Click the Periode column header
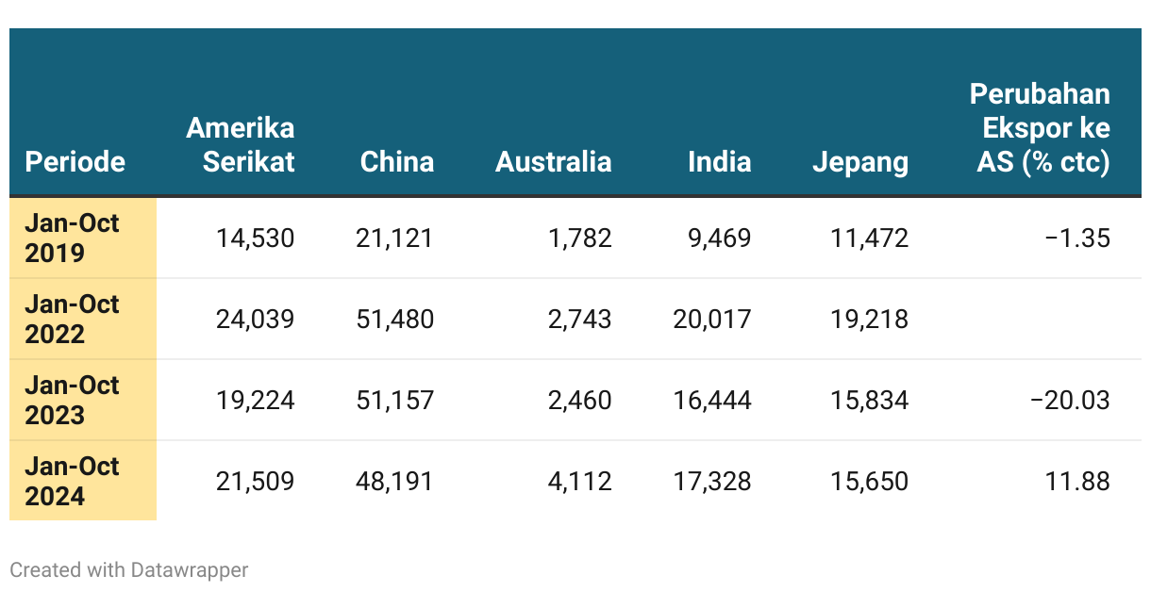 tap(75, 161)
